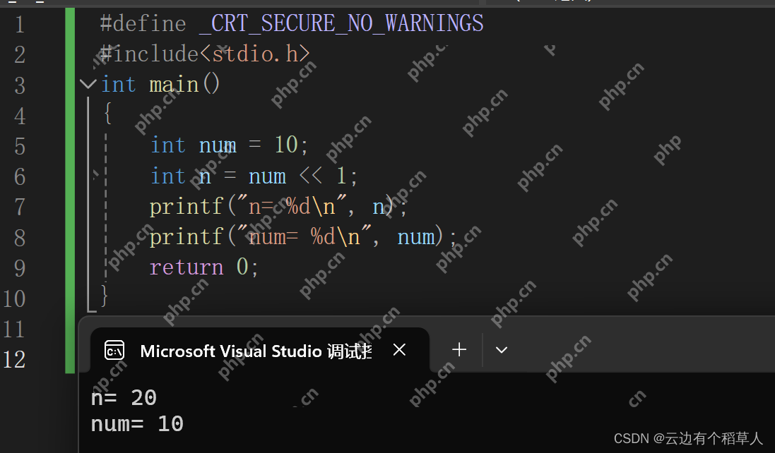Open a new terminal tab with plus
775x453 pixels.
tap(459, 349)
